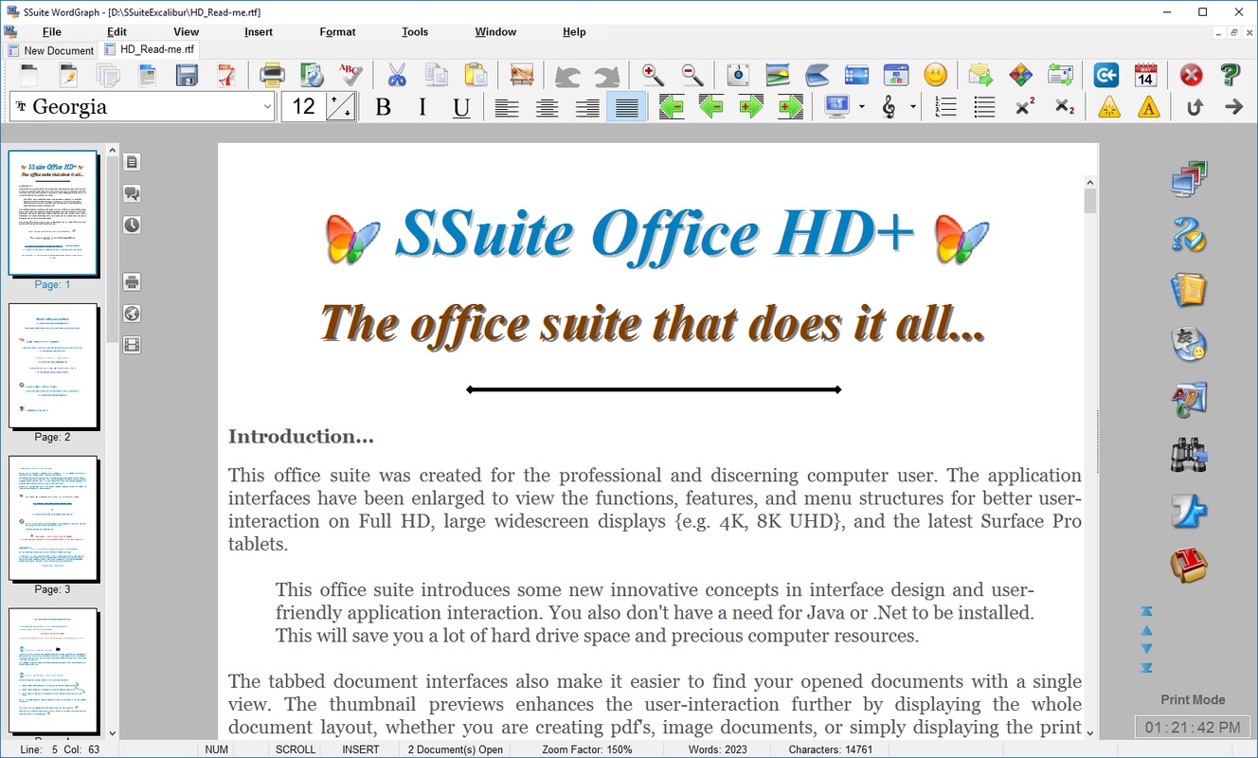Click the numbered list icon

point(945,107)
